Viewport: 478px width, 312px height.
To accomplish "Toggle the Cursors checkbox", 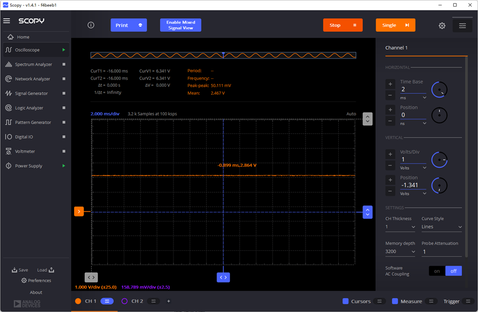I will 345,301.
